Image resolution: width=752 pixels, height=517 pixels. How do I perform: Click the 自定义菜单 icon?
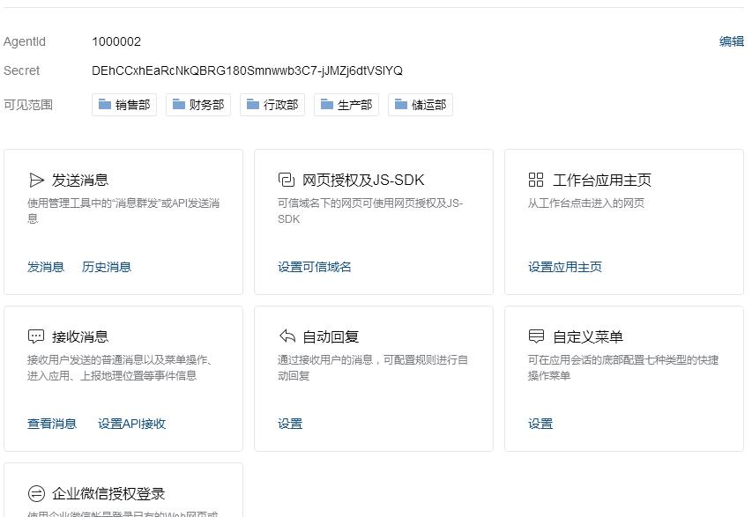[x=536, y=336]
